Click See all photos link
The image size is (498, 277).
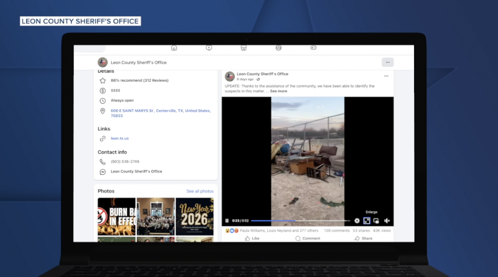[x=200, y=191]
